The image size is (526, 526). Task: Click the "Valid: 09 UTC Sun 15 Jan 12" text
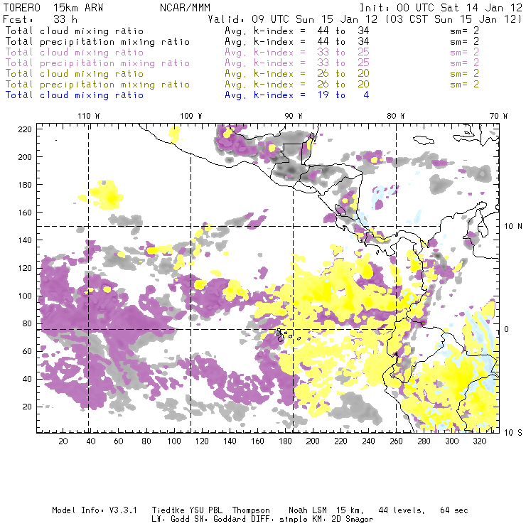(293, 19)
